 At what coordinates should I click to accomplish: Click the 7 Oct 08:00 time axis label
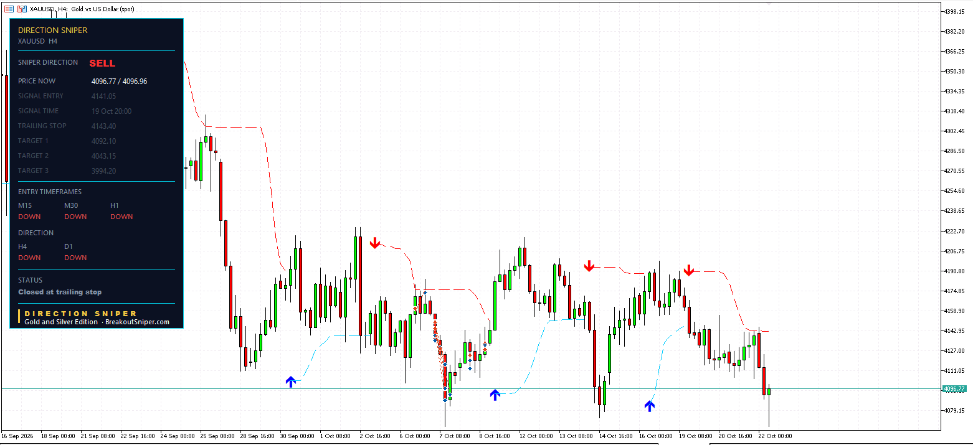tap(454, 436)
